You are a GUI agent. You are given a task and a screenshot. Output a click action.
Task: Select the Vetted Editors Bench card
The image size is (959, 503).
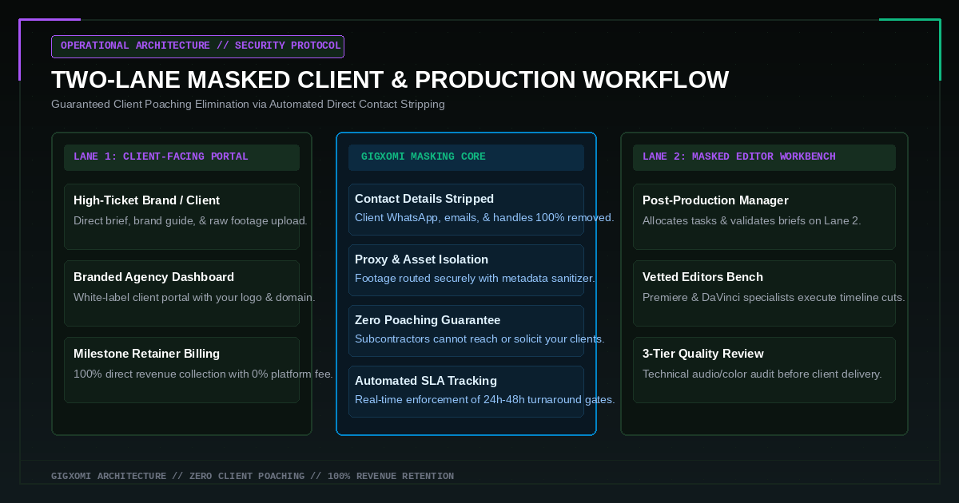tap(764, 293)
